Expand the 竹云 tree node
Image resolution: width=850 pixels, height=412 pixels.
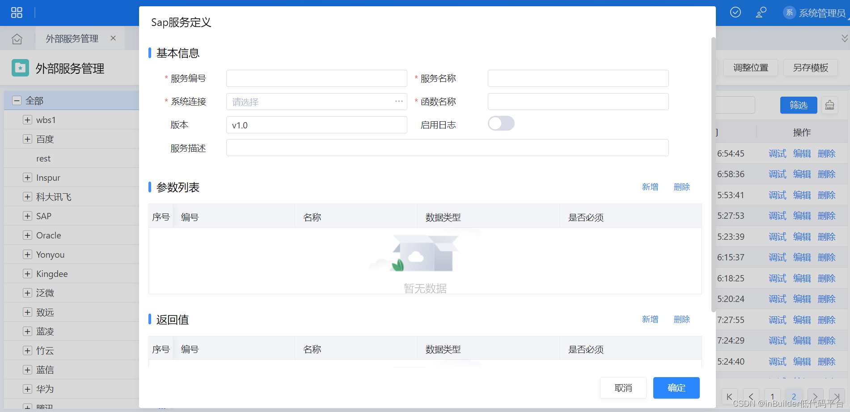27,351
